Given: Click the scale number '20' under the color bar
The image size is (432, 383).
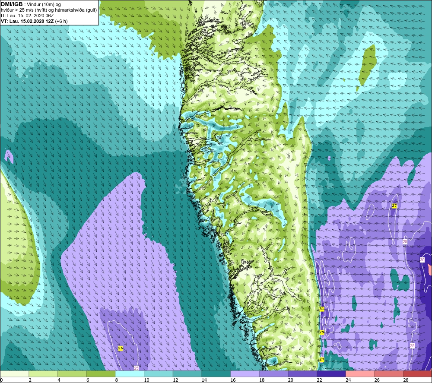Looking at the screenshot, I should 291,380.
